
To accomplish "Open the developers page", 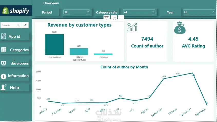I will 15,63.
